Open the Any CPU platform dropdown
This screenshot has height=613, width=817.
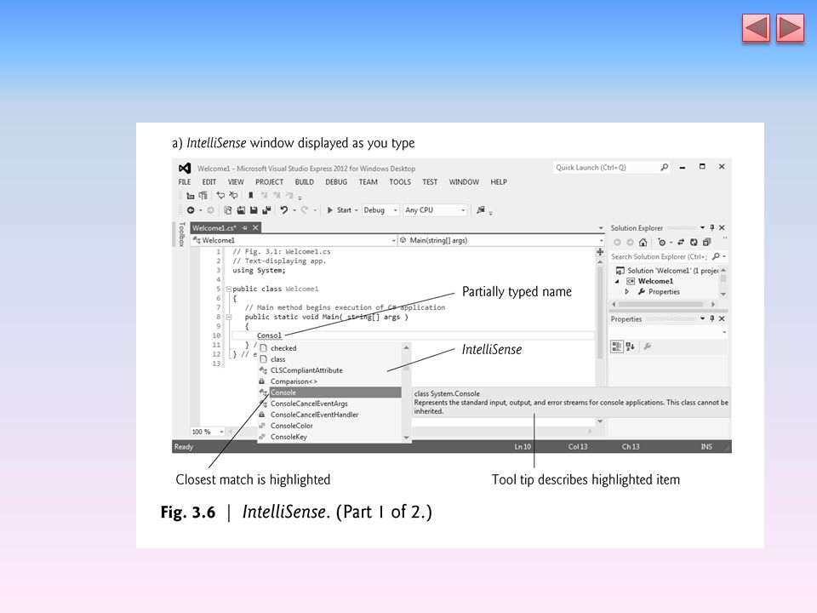[x=435, y=210]
